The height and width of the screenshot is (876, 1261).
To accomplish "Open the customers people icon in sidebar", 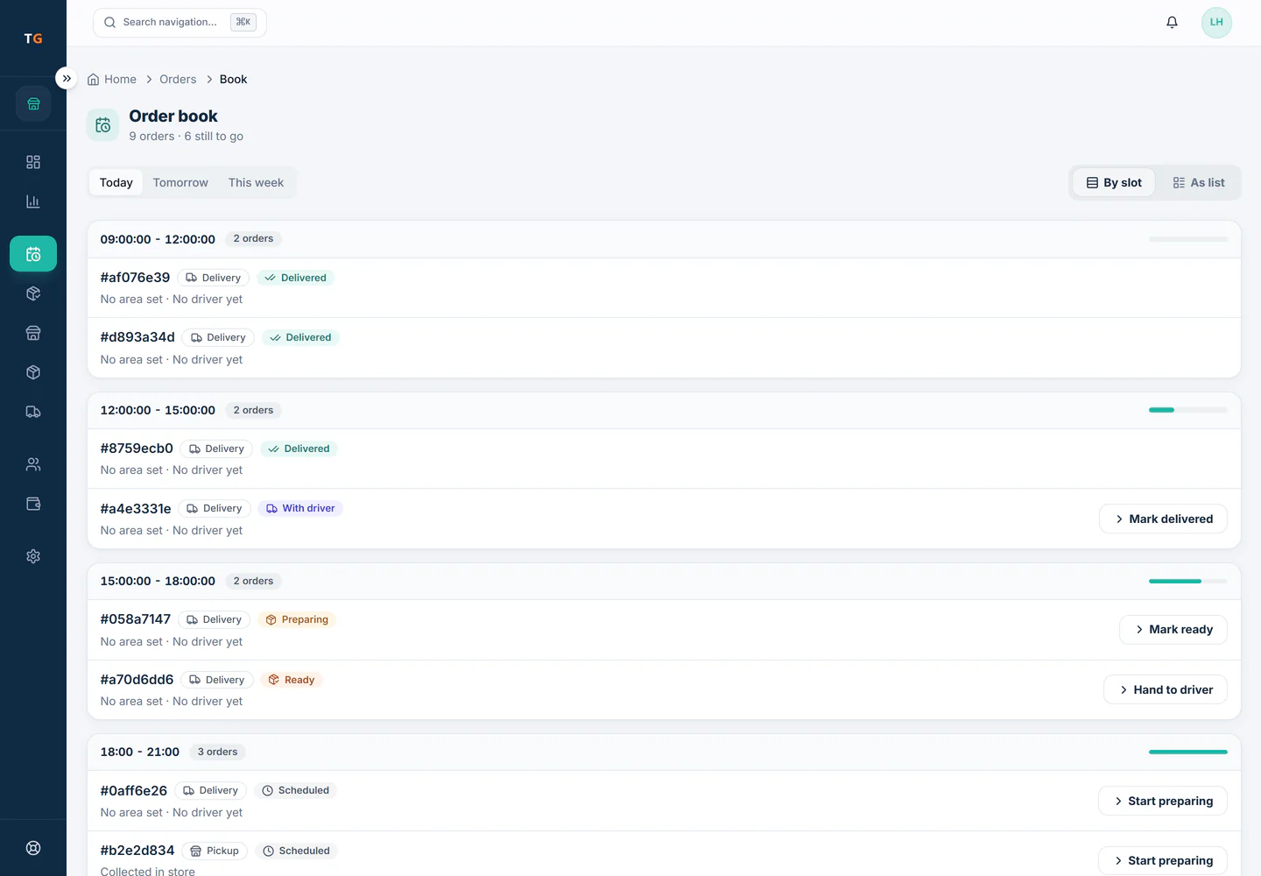I will [33, 464].
